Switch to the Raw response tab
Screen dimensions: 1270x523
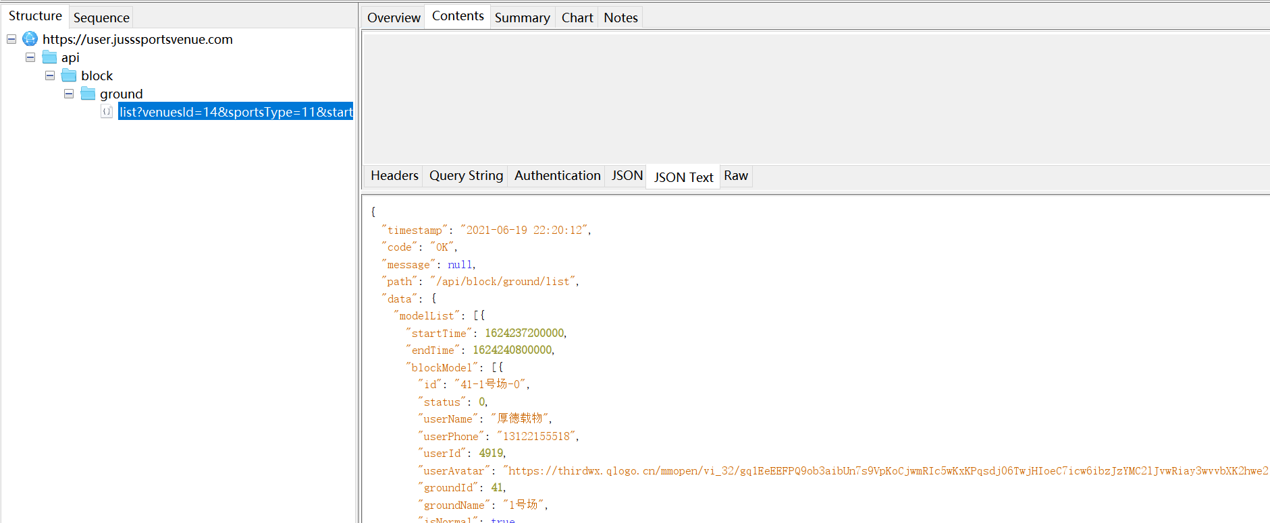pyautogui.click(x=736, y=175)
